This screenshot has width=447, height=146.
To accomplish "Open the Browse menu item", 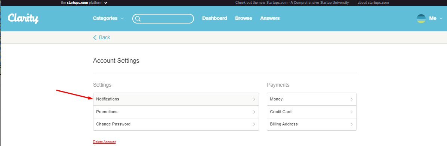I will click(244, 18).
